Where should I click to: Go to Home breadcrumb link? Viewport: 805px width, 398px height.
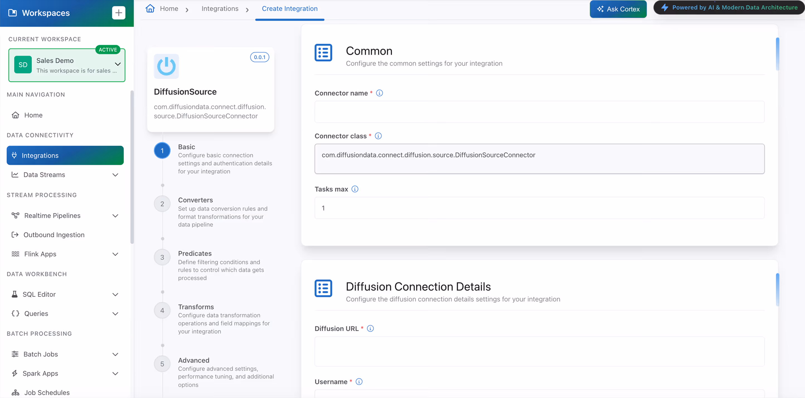click(169, 8)
